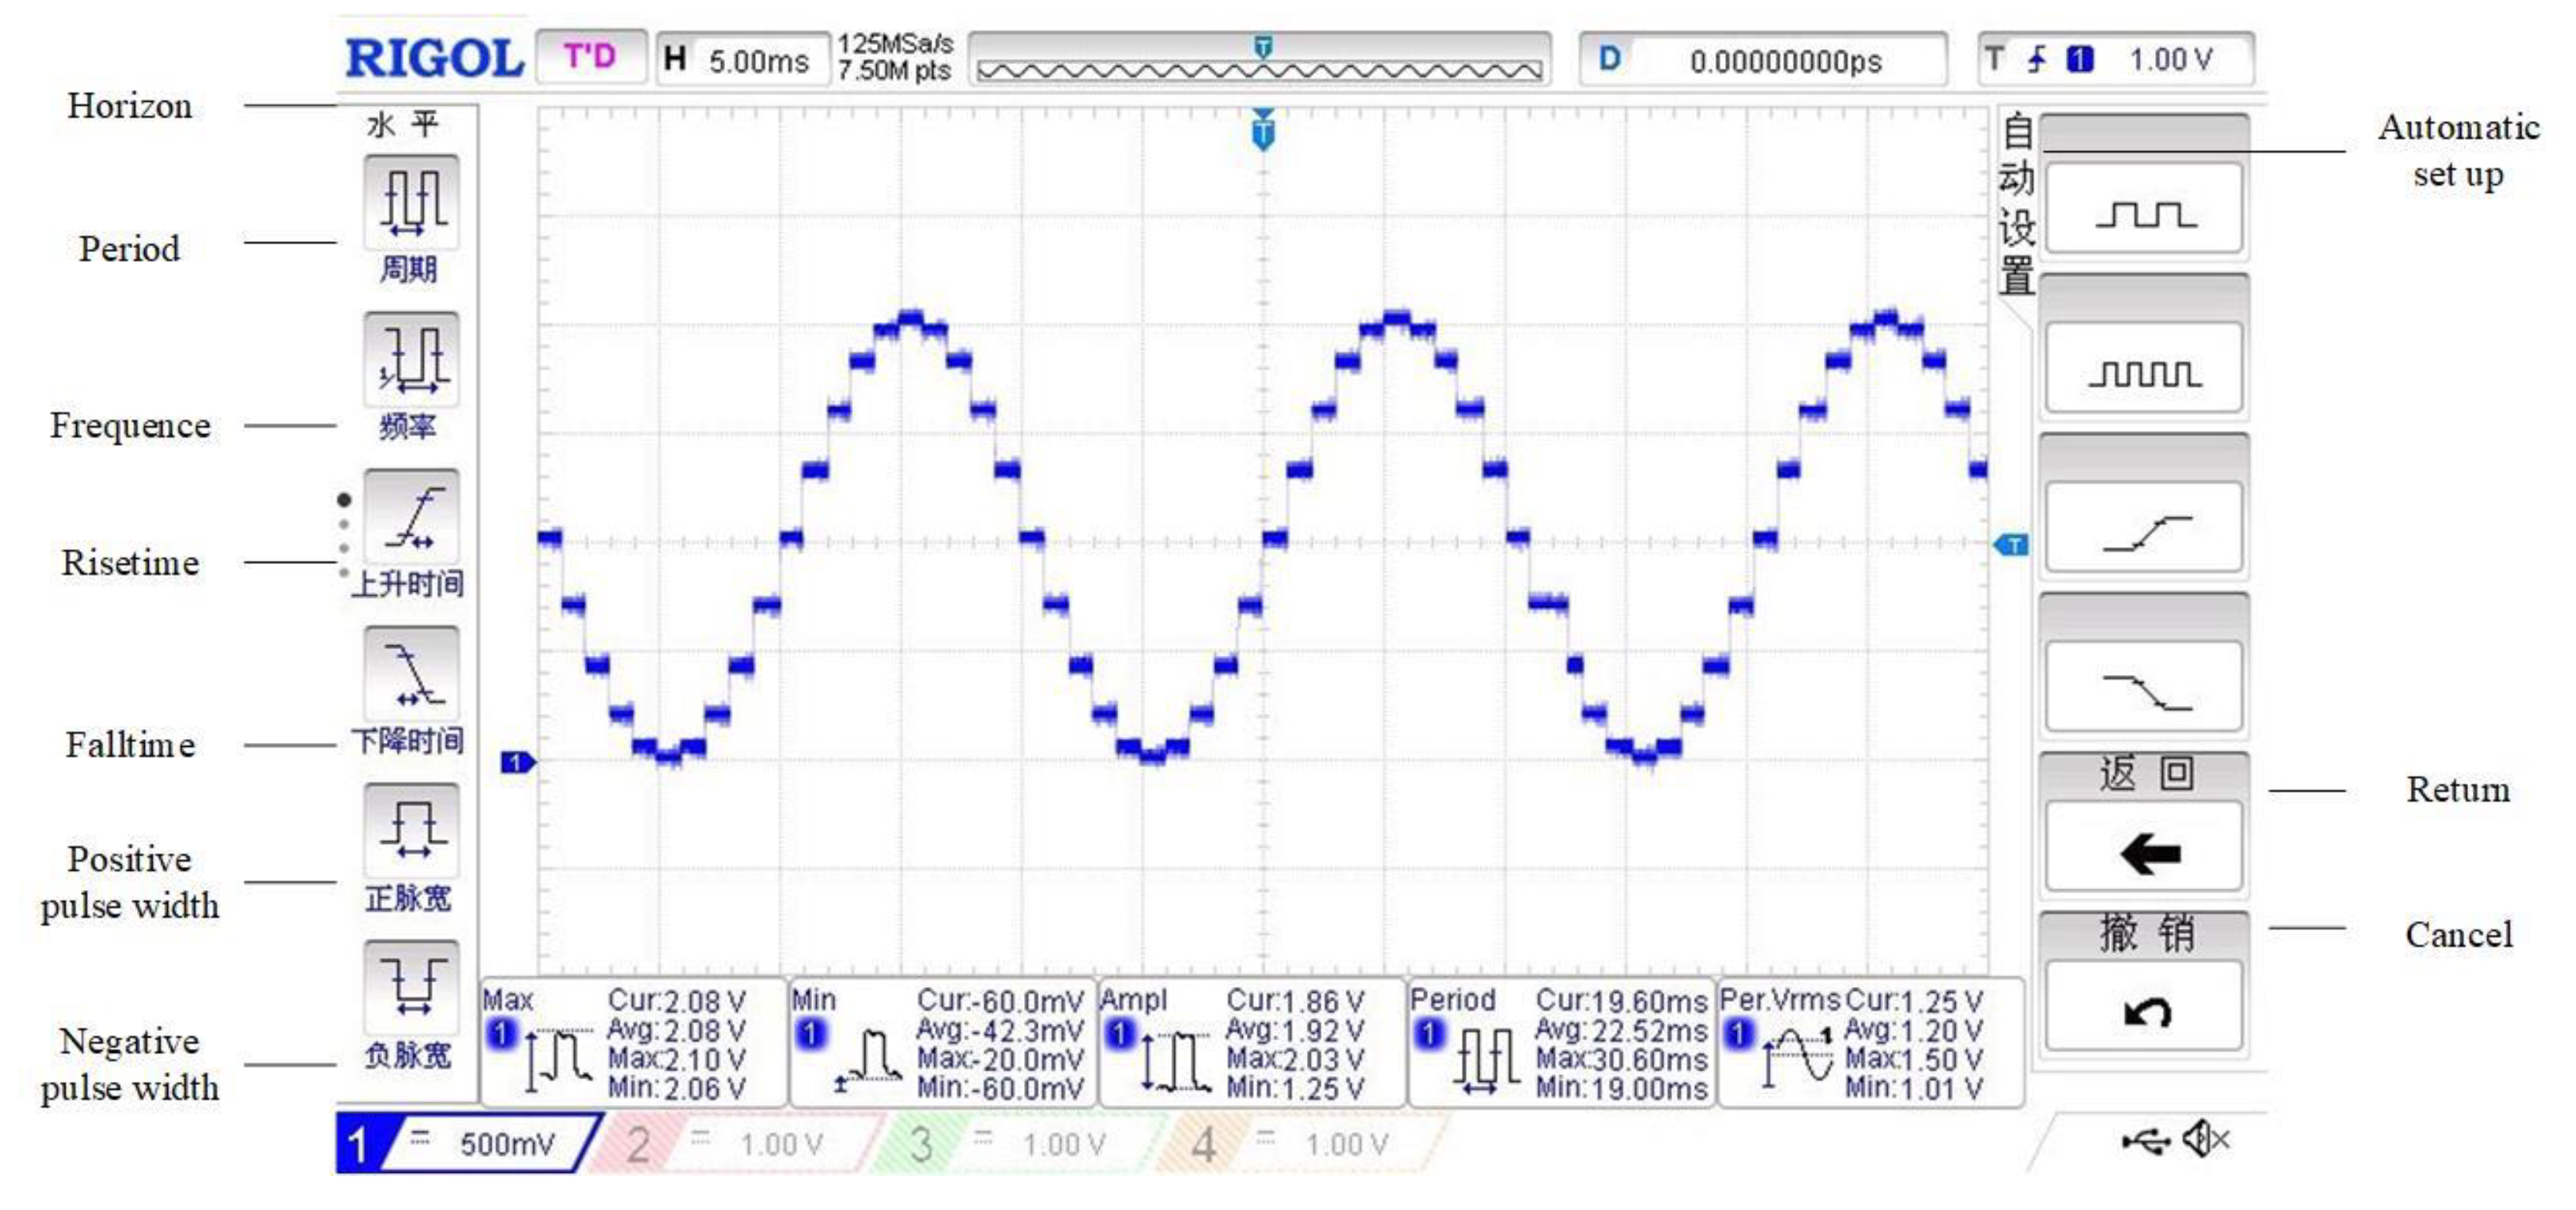Click the Period measurement statistics box
Screen dimensions: 2576x1210
1560,1042
